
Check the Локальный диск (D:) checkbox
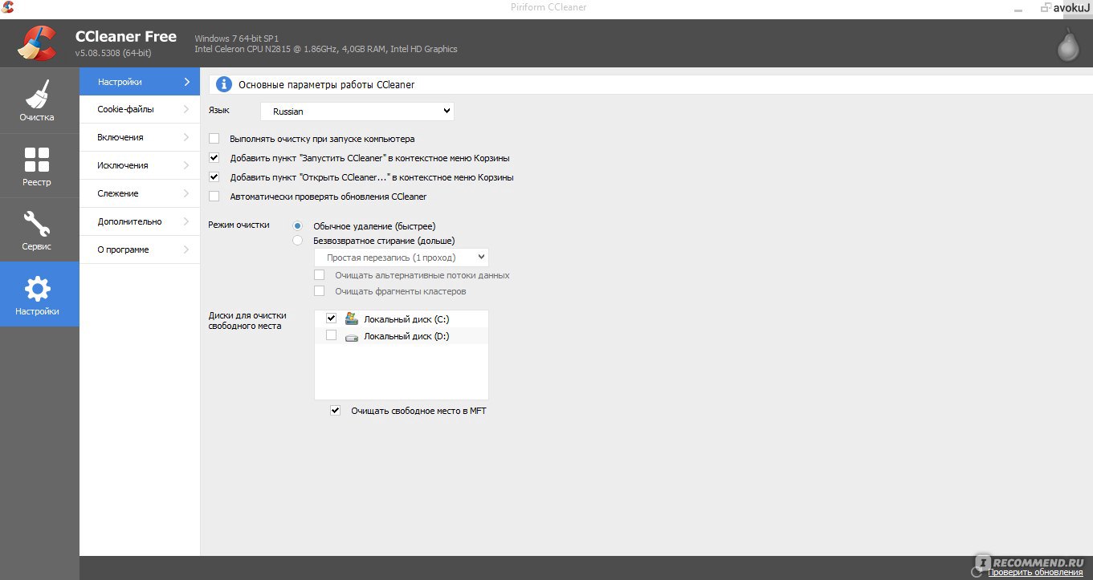[332, 336]
